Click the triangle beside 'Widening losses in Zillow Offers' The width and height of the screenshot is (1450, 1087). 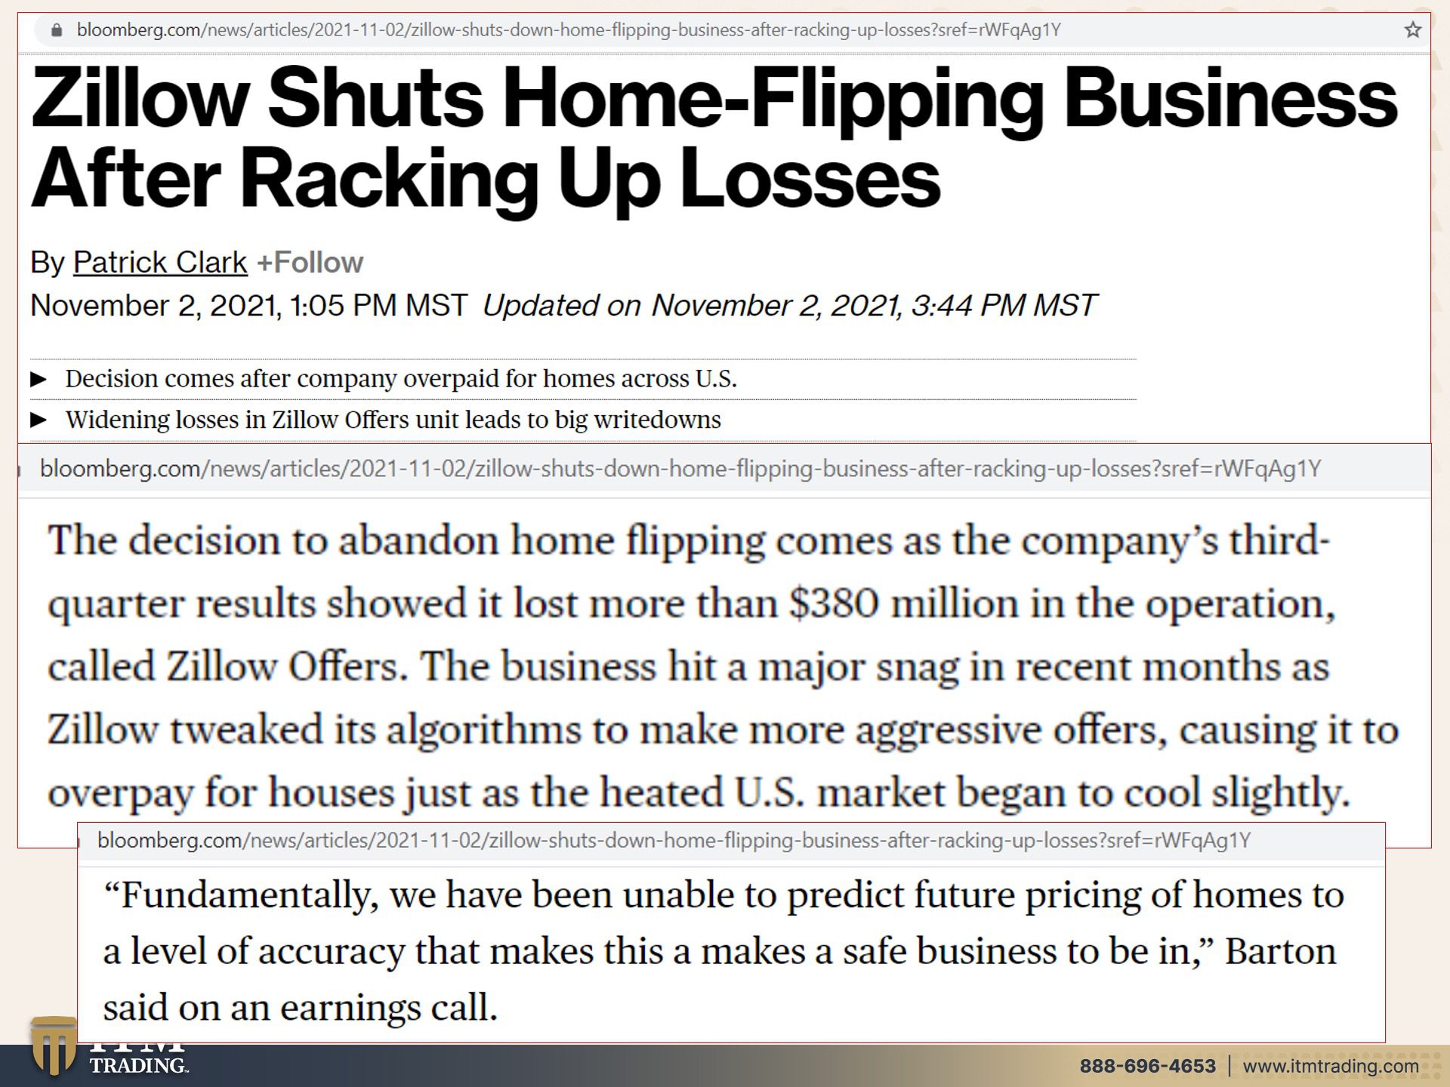(x=39, y=420)
